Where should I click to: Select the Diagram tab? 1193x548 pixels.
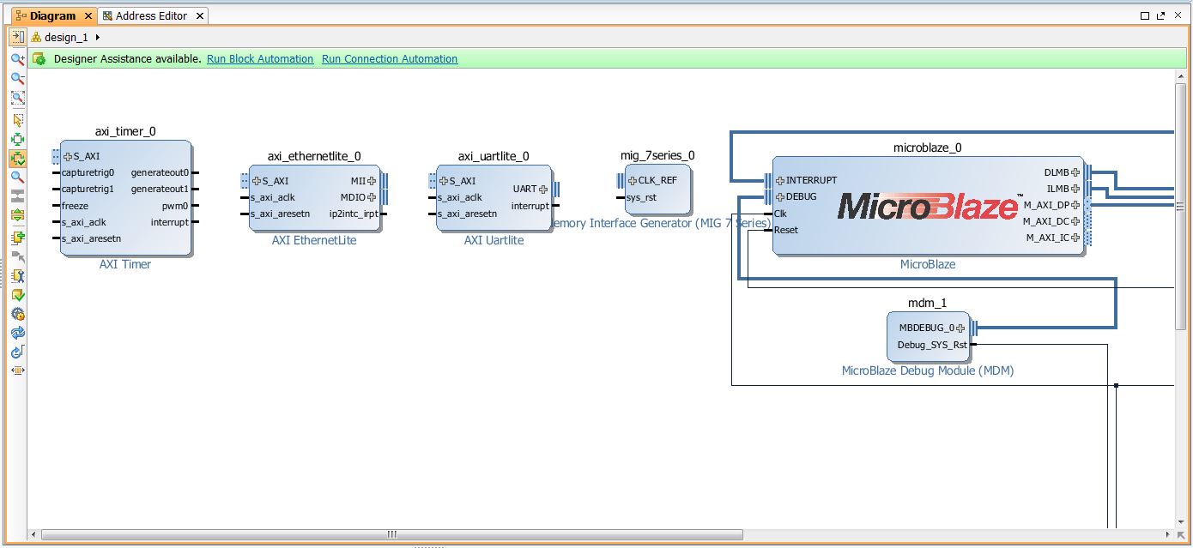(52, 15)
